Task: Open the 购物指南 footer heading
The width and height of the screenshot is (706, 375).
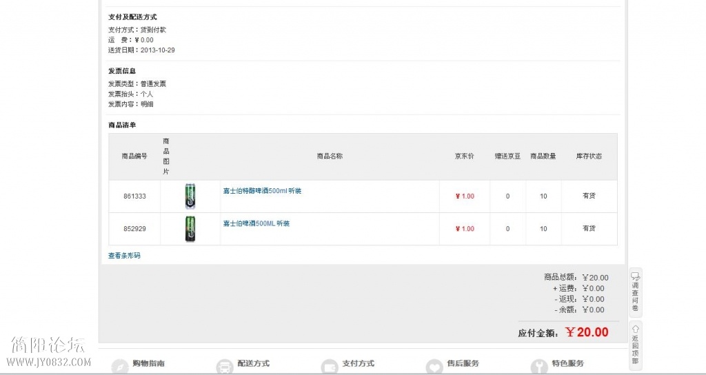Action: click(x=149, y=363)
